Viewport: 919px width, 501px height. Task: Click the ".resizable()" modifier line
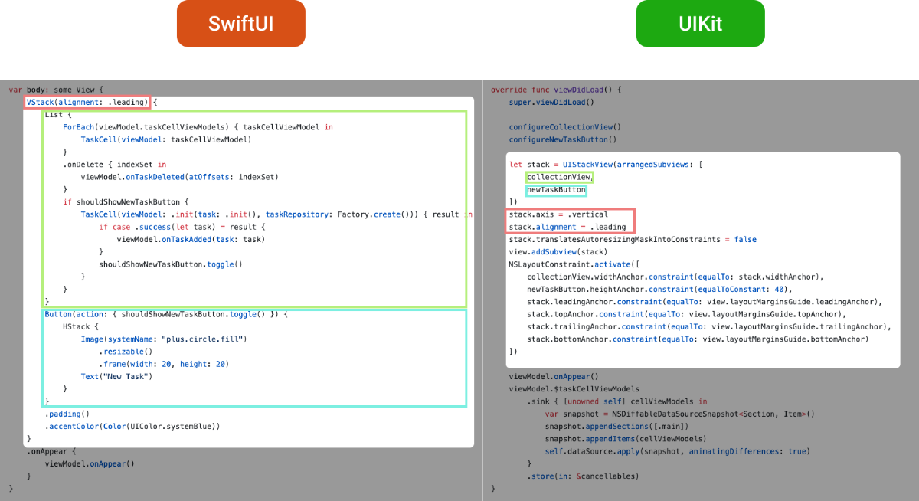coord(126,352)
